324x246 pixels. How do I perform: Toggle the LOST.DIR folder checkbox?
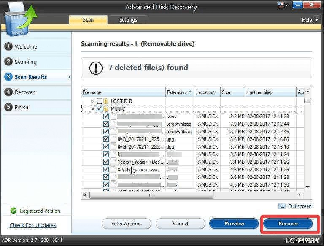coord(99,101)
